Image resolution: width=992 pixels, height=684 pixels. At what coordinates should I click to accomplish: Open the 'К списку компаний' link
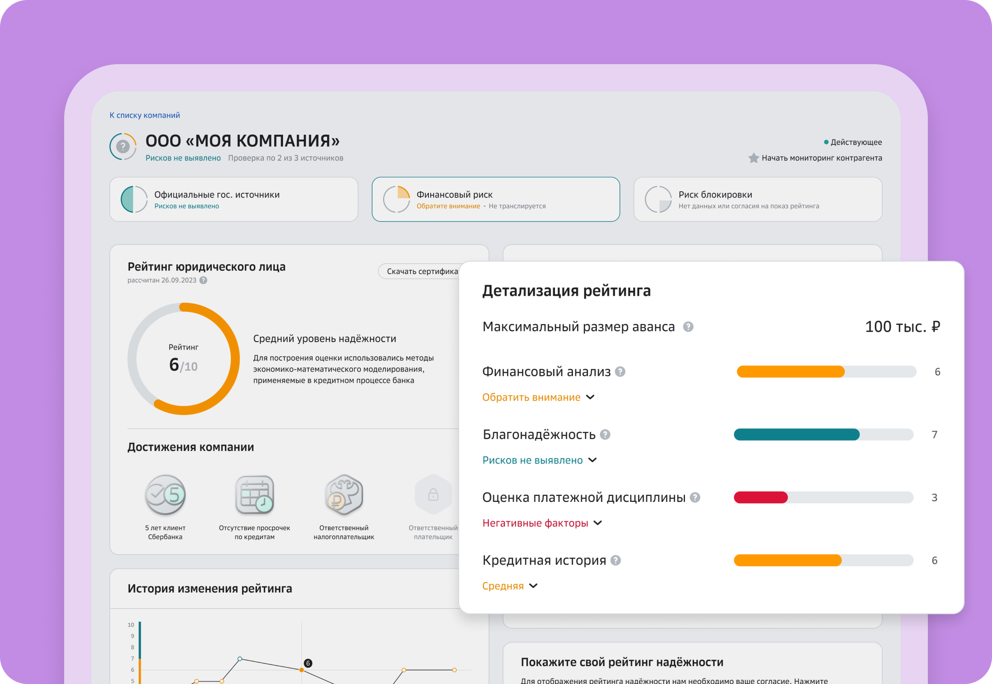(145, 115)
